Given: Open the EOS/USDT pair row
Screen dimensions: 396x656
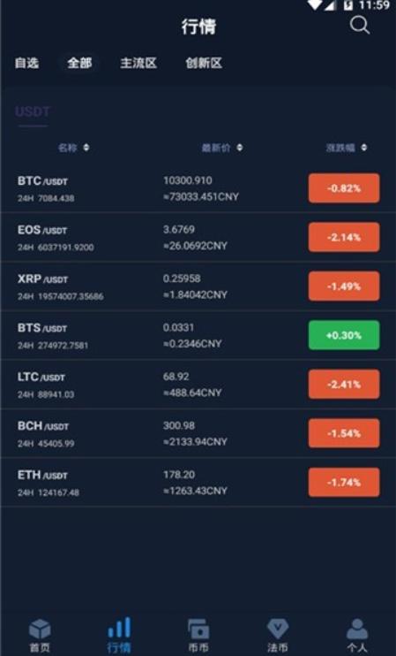Looking at the screenshot, I should point(198,237).
